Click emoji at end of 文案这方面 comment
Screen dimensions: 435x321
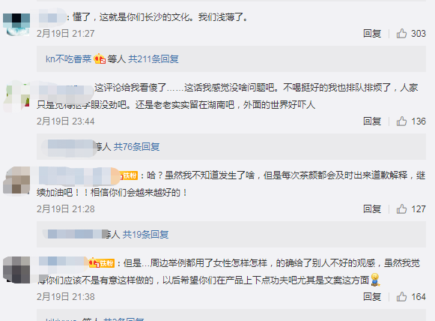pos(375,280)
